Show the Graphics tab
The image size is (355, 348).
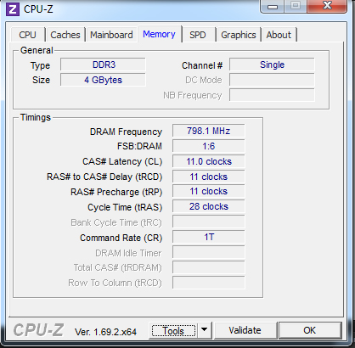point(239,35)
